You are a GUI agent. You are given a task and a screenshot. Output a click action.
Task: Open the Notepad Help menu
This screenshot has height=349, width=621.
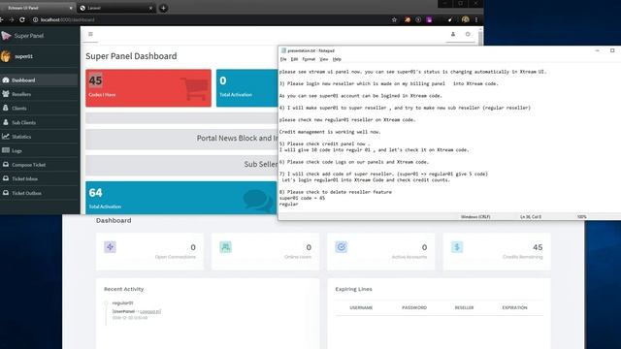tap(337, 59)
